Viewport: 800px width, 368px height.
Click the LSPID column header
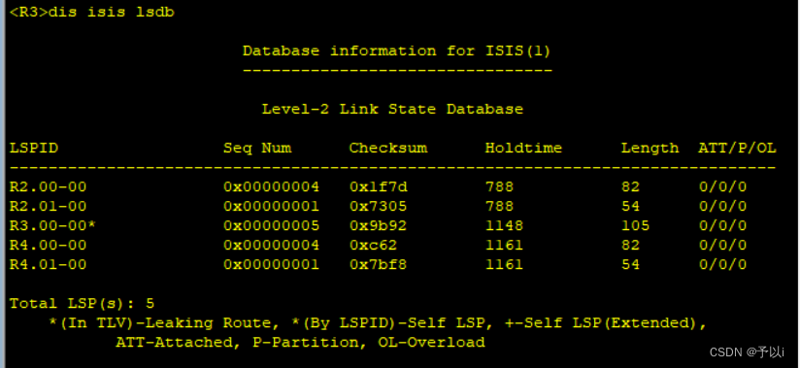(34, 148)
